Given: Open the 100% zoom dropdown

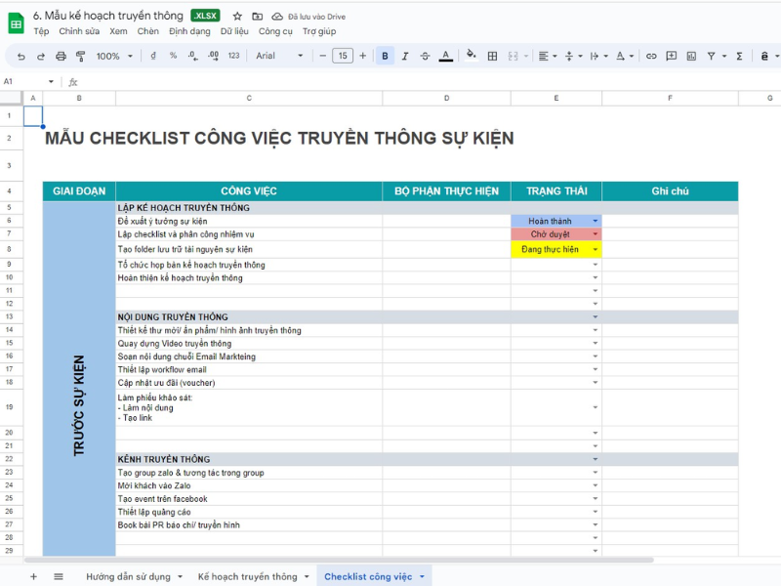Looking at the screenshot, I should pyautogui.click(x=113, y=57).
